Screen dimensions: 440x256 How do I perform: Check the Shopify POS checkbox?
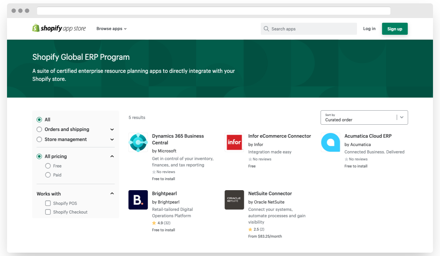click(48, 203)
